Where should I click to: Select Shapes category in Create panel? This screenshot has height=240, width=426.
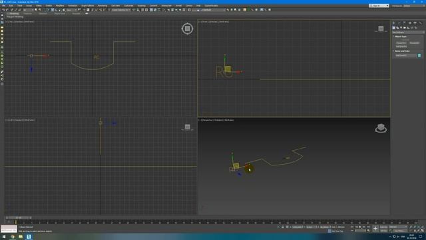click(x=397, y=27)
